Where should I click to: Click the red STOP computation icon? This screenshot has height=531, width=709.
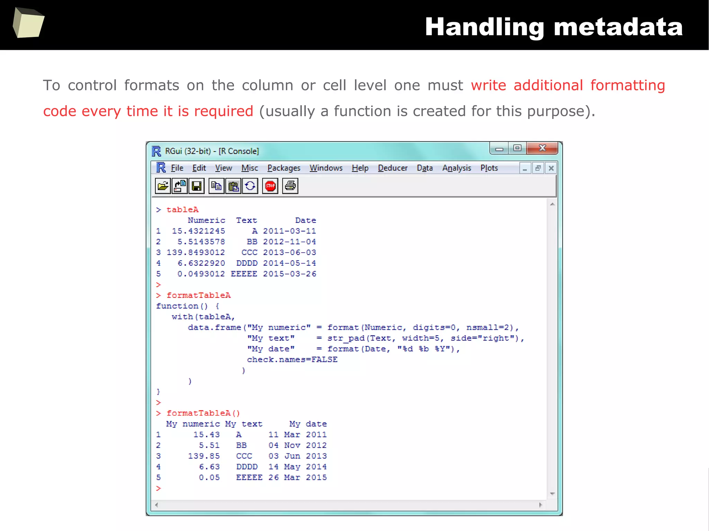click(270, 186)
